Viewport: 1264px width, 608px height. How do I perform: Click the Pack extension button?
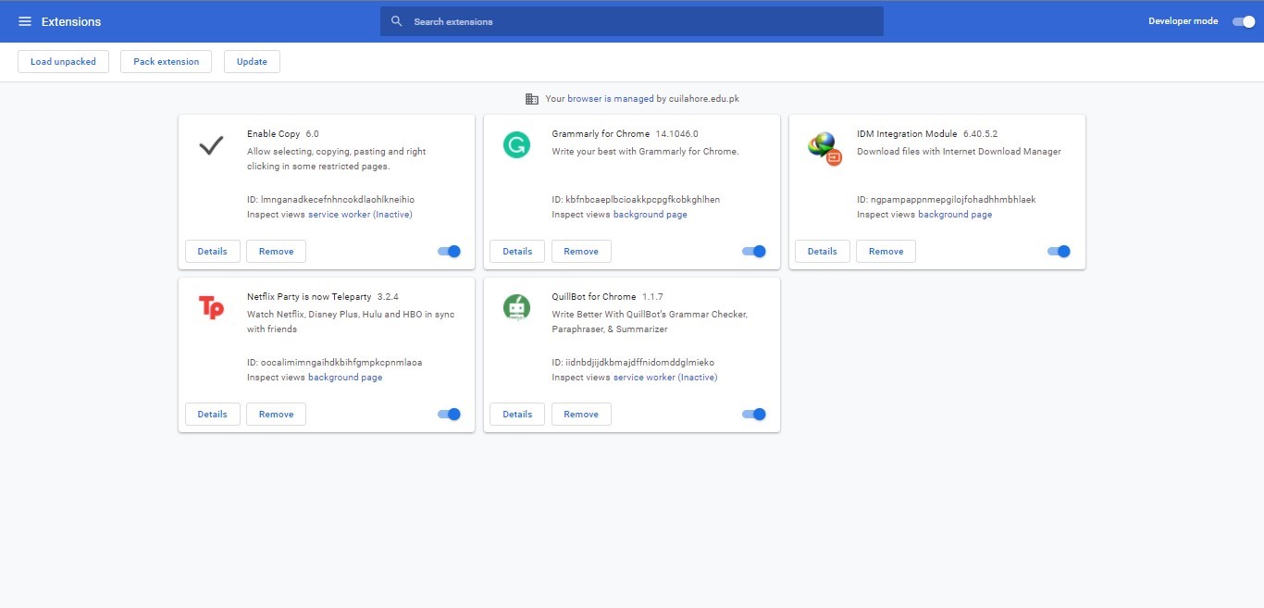click(167, 62)
